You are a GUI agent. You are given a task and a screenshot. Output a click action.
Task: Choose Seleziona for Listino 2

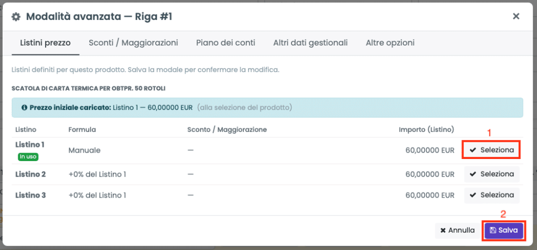492,174
